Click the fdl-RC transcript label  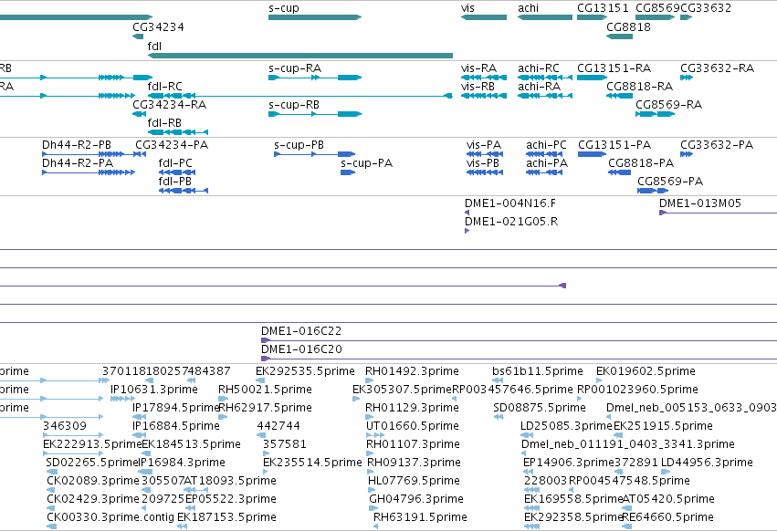165,86
